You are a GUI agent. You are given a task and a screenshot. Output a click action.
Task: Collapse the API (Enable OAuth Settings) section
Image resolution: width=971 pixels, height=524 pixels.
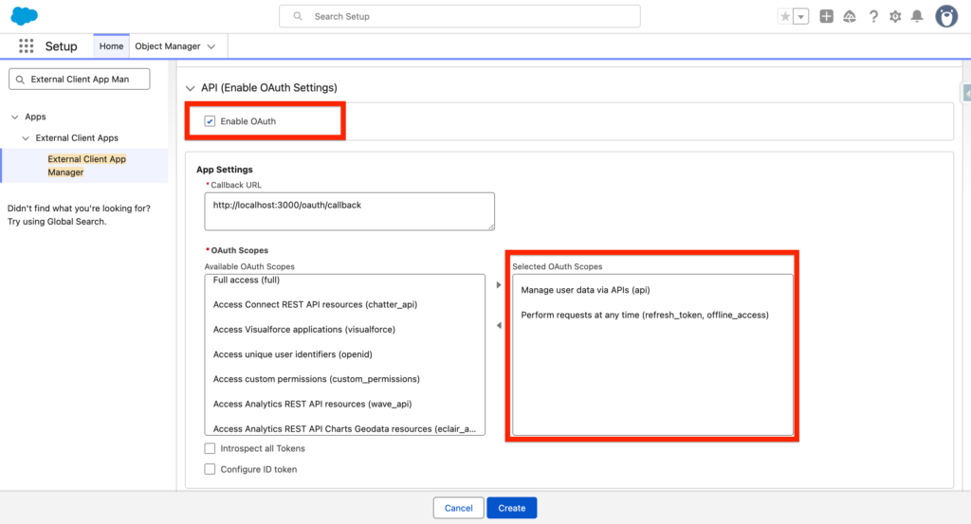(191, 88)
